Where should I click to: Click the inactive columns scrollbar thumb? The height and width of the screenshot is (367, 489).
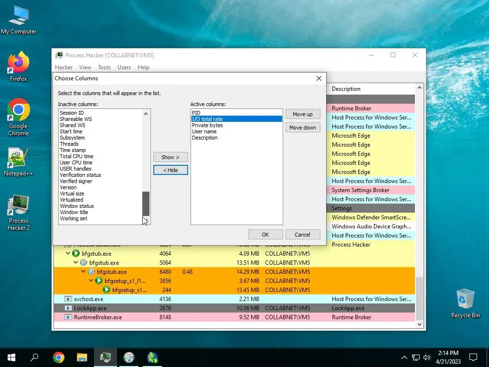(146, 204)
